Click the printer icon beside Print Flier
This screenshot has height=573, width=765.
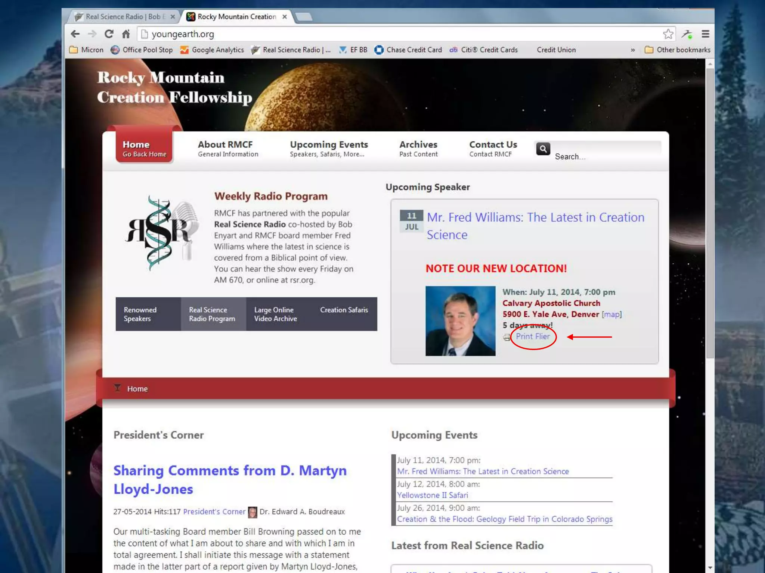click(x=507, y=337)
